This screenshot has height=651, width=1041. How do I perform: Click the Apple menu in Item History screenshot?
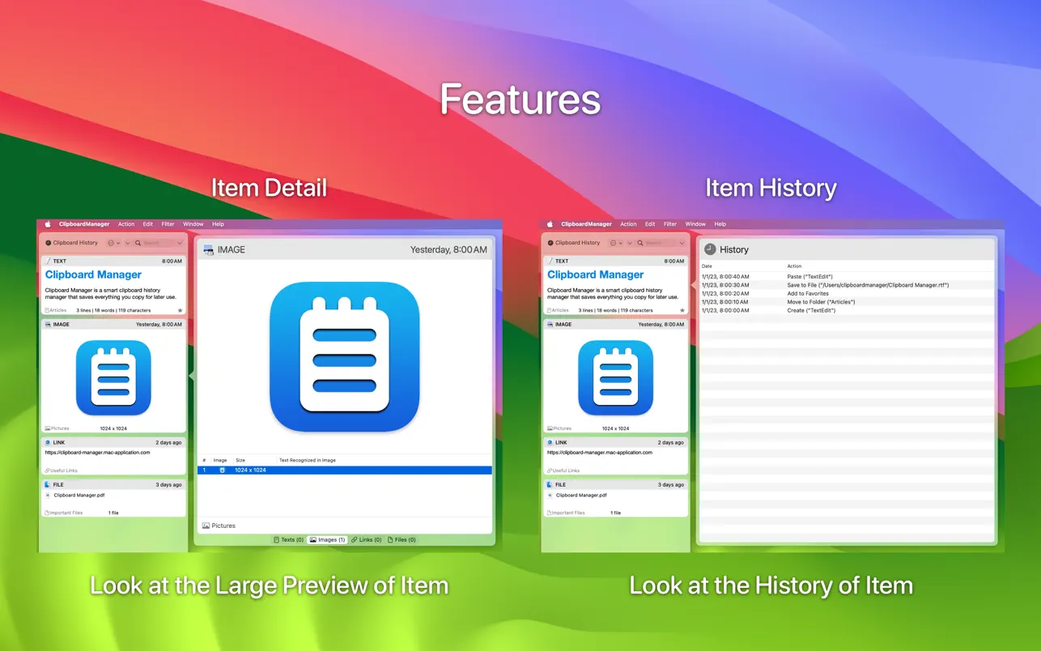pos(550,224)
